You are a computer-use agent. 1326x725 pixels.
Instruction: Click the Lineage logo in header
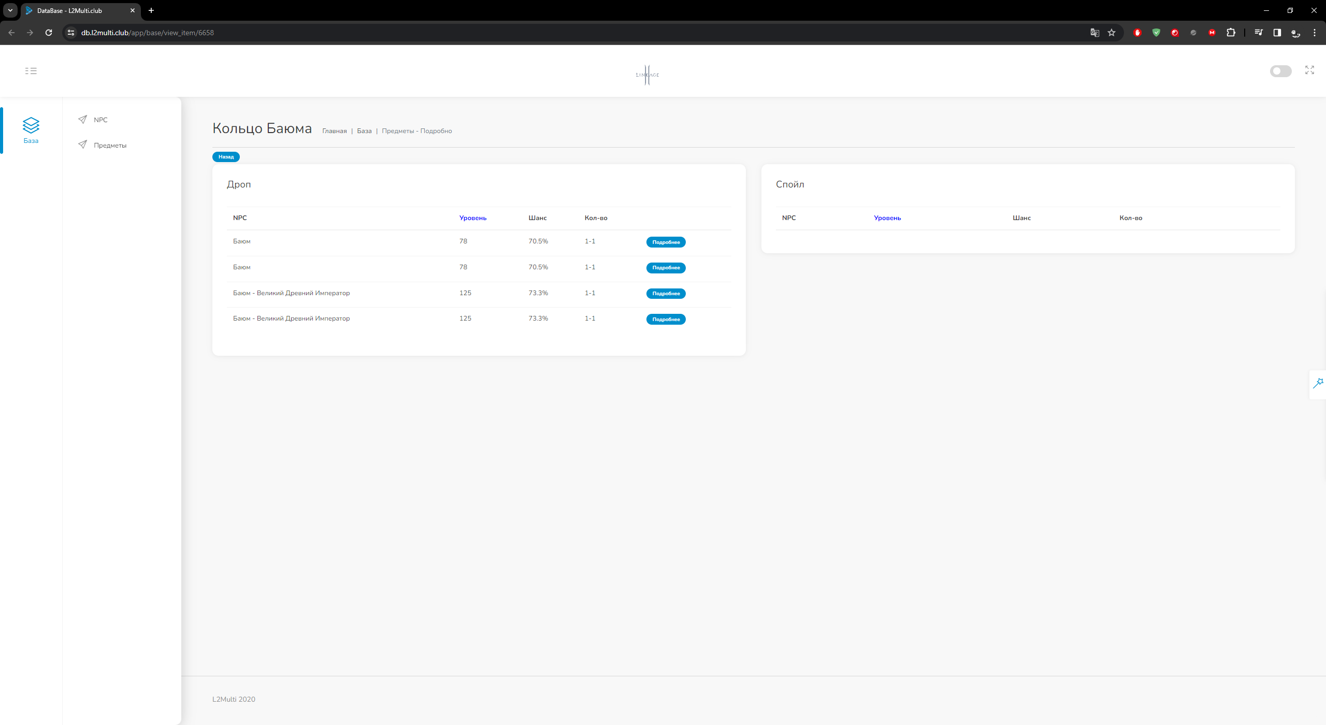pos(647,75)
